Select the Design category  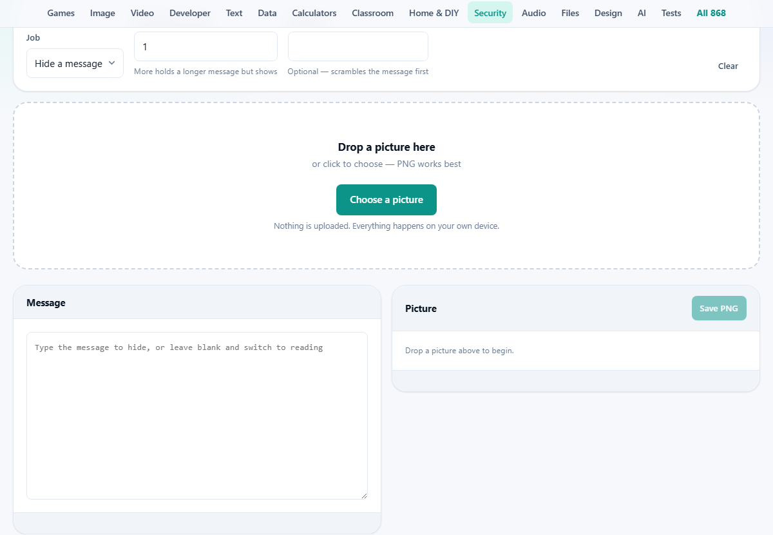(x=609, y=13)
